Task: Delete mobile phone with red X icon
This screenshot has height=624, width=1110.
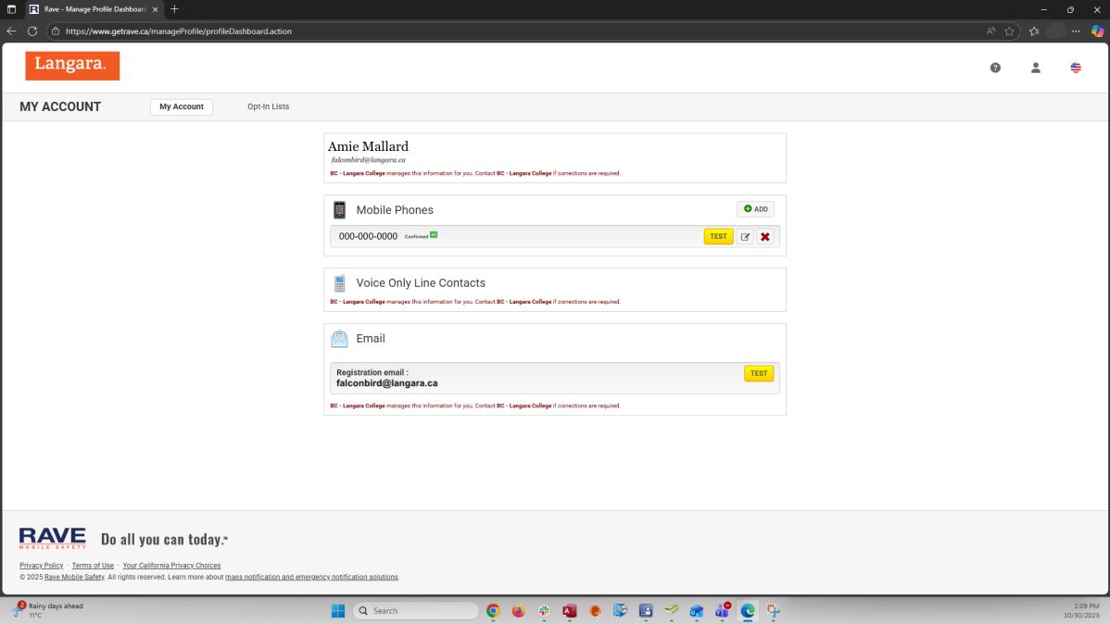Action: pyautogui.click(x=765, y=237)
